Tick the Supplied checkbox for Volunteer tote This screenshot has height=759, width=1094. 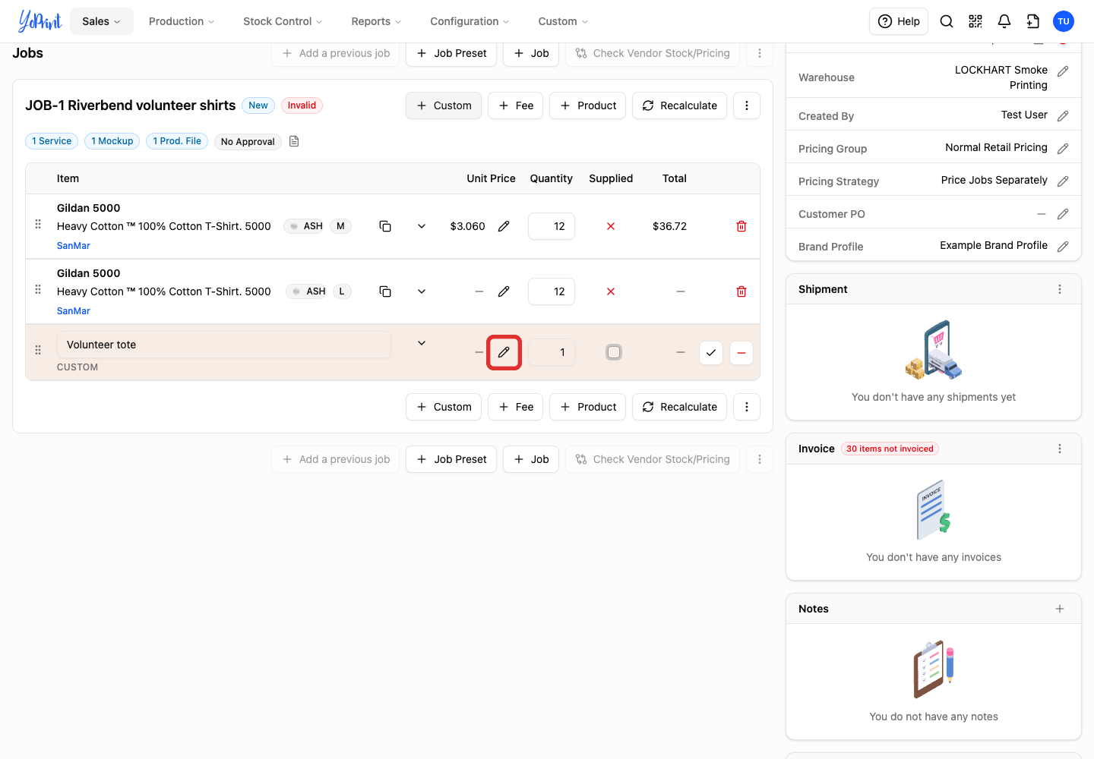pos(614,352)
